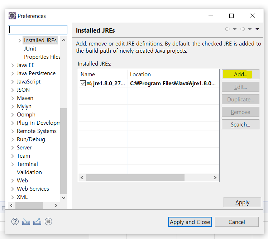This screenshot has width=268, height=239.
Task: Click the Edit... button
Action: [240, 87]
